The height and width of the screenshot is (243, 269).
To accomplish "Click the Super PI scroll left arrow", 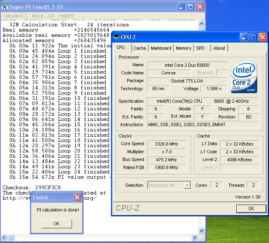I will click(4, 237).
